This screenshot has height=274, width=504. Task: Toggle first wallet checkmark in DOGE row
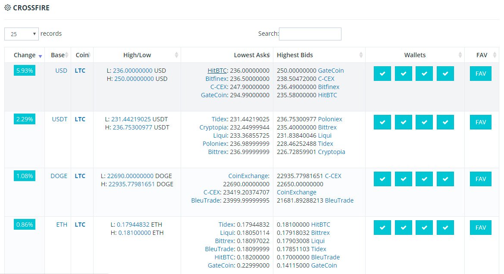(382, 179)
